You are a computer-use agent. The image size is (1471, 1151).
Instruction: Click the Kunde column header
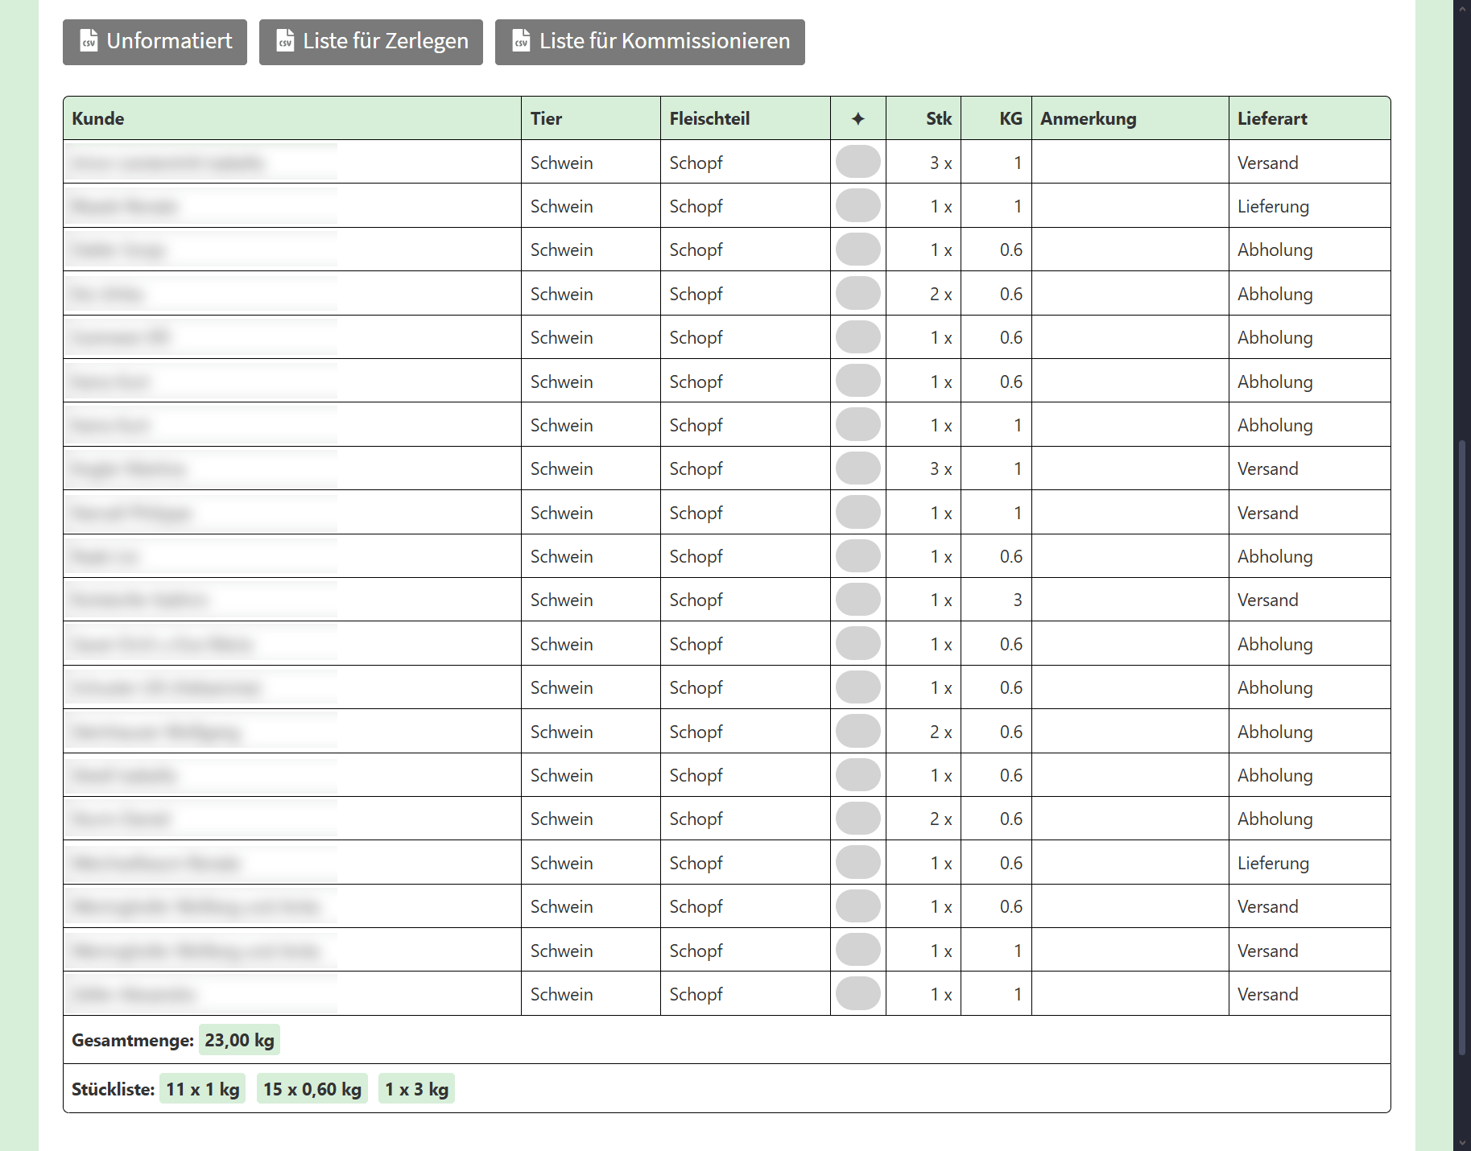pos(98,119)
